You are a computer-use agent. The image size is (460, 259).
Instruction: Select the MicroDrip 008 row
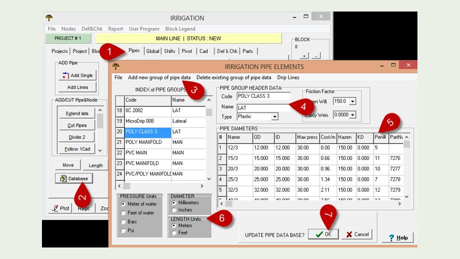pos(160,121)
